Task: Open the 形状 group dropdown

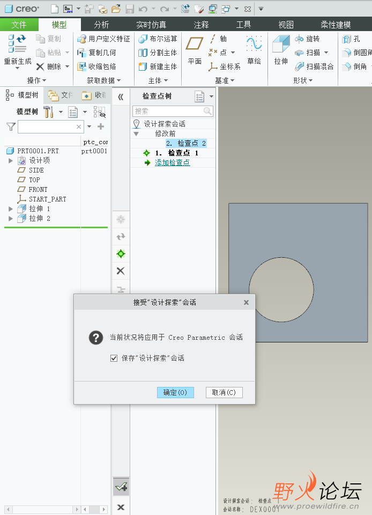Action: click(x=303, y=80)
